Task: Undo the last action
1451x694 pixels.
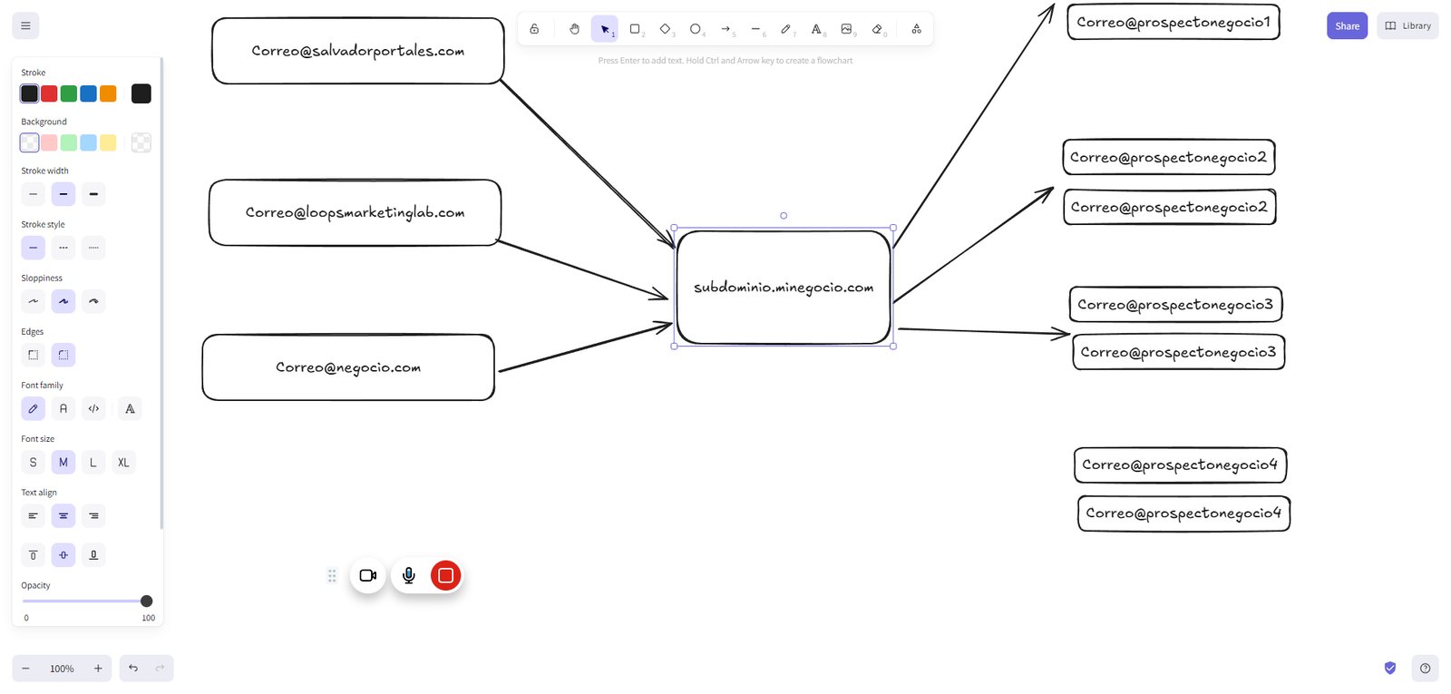Action: click(133, 669)
